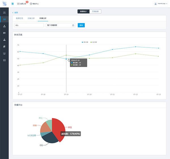Image resolution: width=170 pixels, height=159 pixels.
Task: Open the user profile icon in sidebar
Action: coord(4,40)
